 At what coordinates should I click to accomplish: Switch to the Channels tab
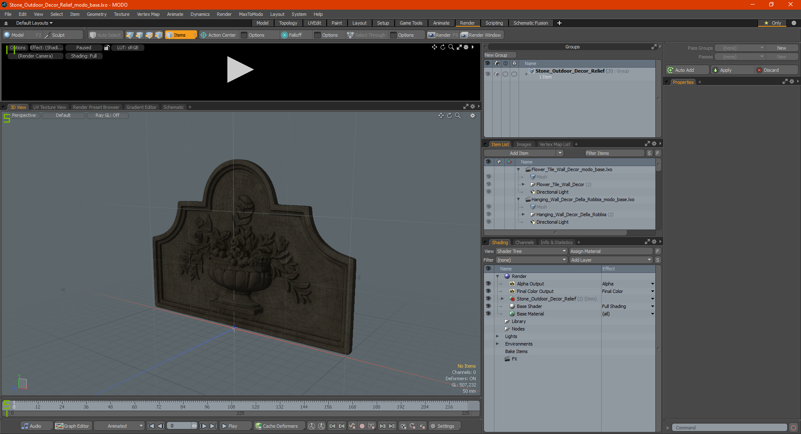524,242
